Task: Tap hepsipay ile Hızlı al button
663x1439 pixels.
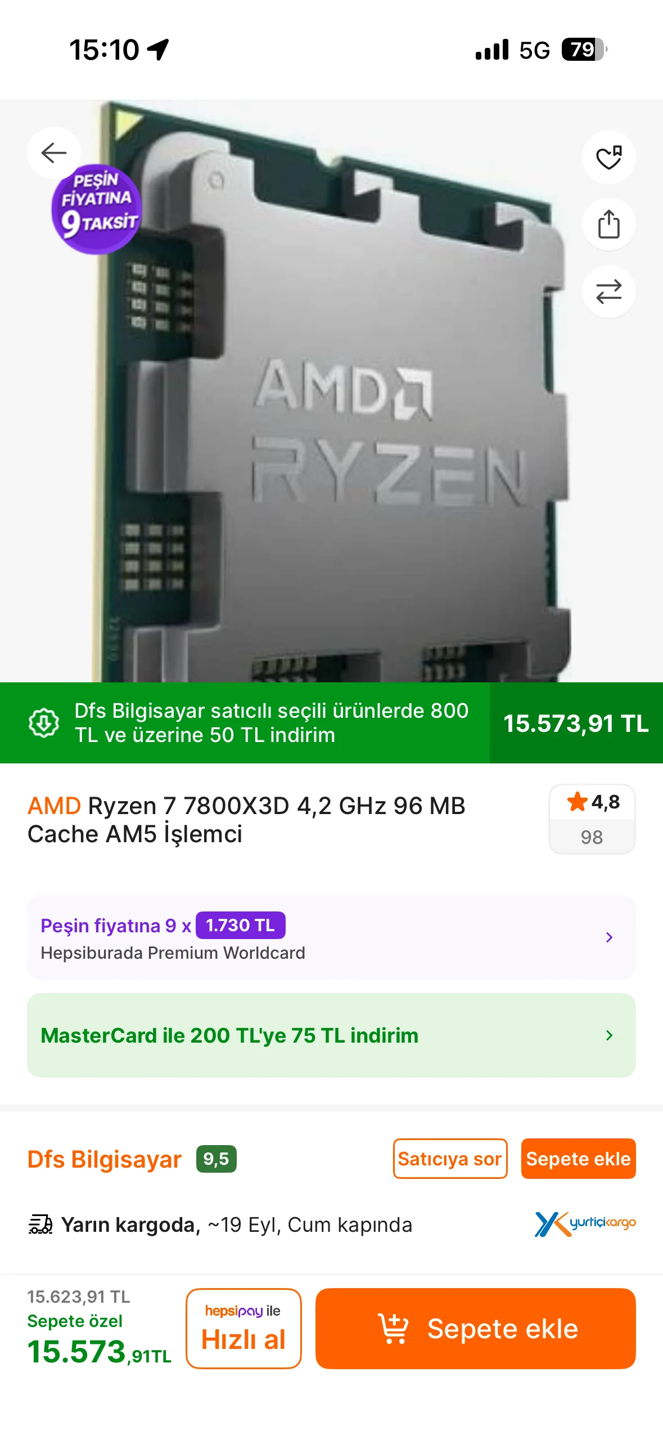Action: pos(243,1329)
